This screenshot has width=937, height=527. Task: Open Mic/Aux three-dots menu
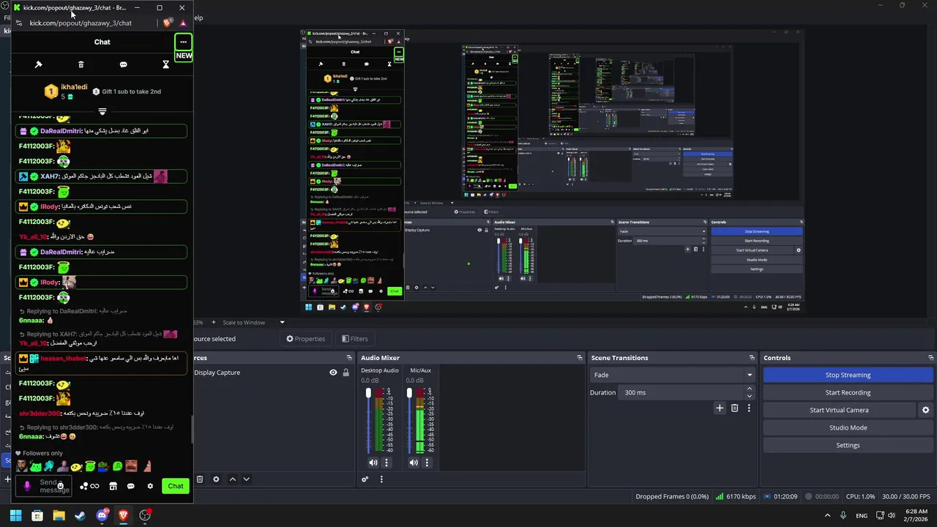click(x=427, y=463)
